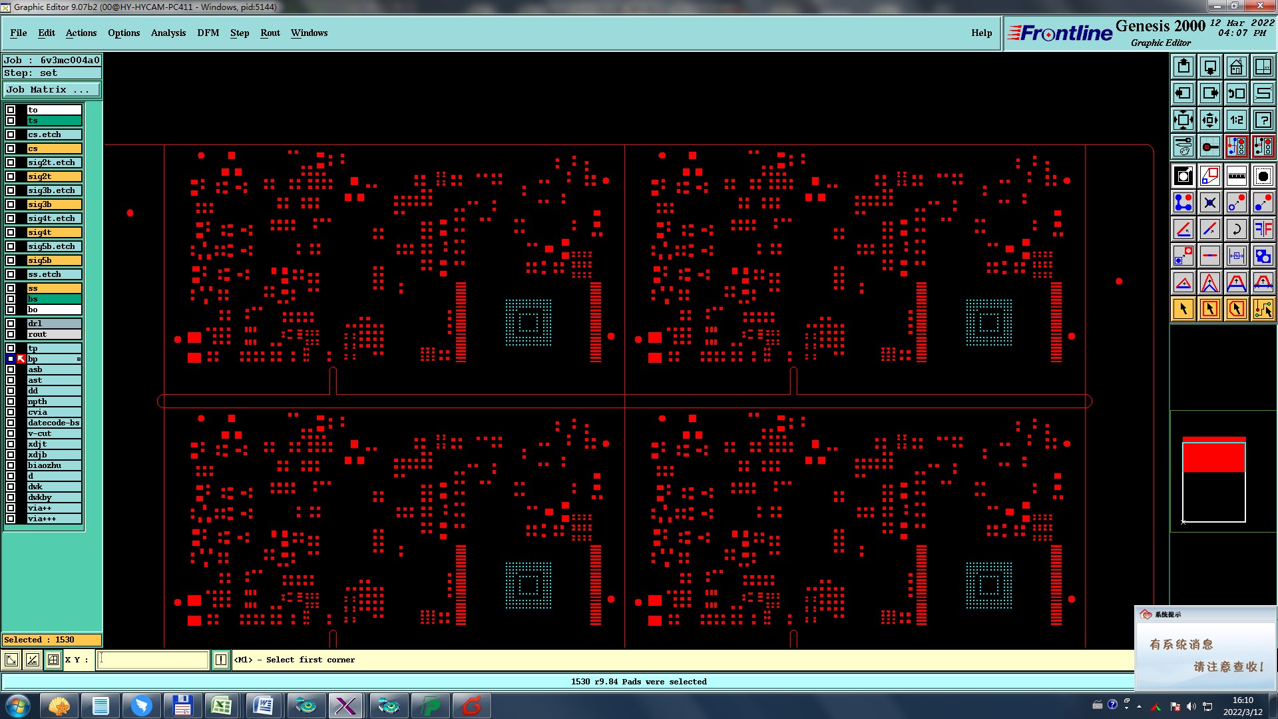Image resolution: width=1278 pixels, height=719 pixels.
Task: Toggle display checkbox for layer cs.etch
Action: (11, 134)
